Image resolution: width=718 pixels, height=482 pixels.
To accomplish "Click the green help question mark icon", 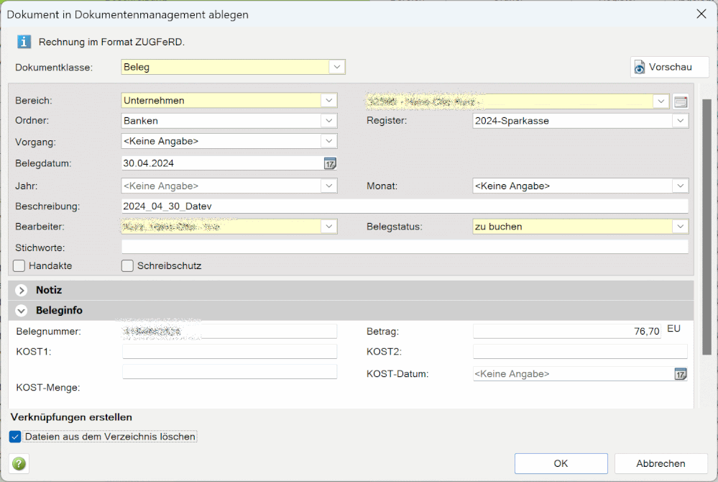I will pos(19,464).
